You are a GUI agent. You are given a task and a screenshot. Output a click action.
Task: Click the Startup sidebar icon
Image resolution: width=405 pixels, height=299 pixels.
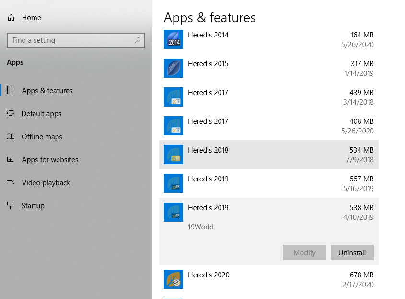[x=11, y=205]
